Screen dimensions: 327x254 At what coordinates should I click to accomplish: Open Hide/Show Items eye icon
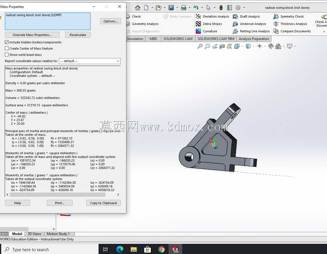pos(260,46)
